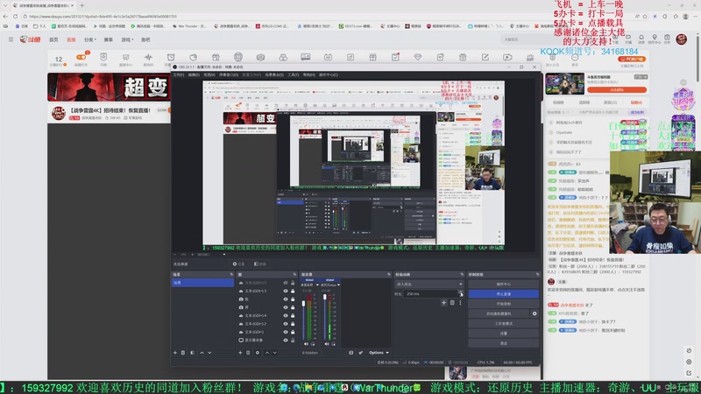Screen dimensions: 701x394
Task: Toggle visibility of 文本(GDI+) 5 source
Action: click(286, 283)
